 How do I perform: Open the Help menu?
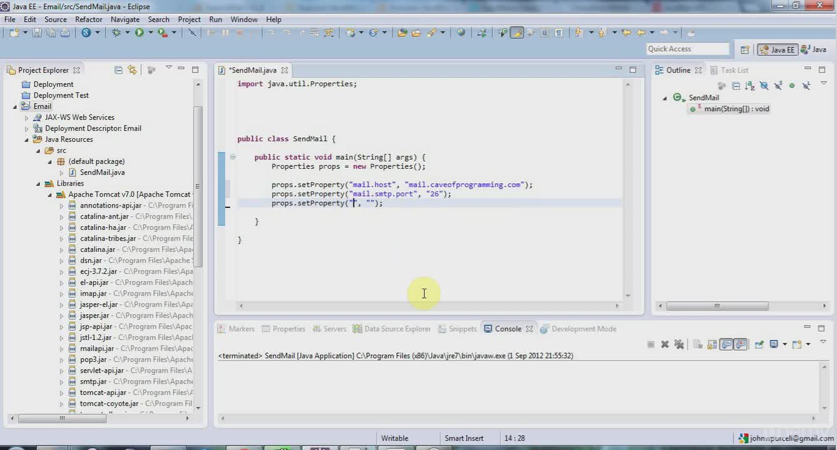coord(273,19)
